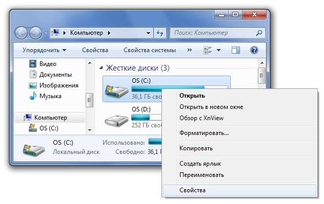The height and width of the screenshot is (204, 324).
Task: Minimize the Компьютер window
Action: click(221, 15)
